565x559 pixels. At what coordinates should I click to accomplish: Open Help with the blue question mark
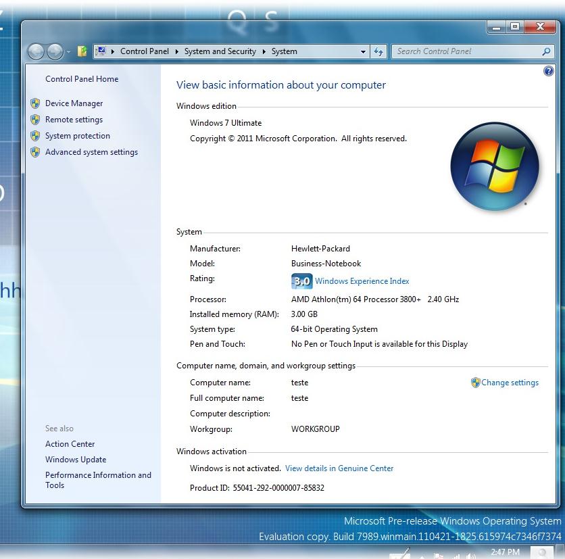click(548, 71)
